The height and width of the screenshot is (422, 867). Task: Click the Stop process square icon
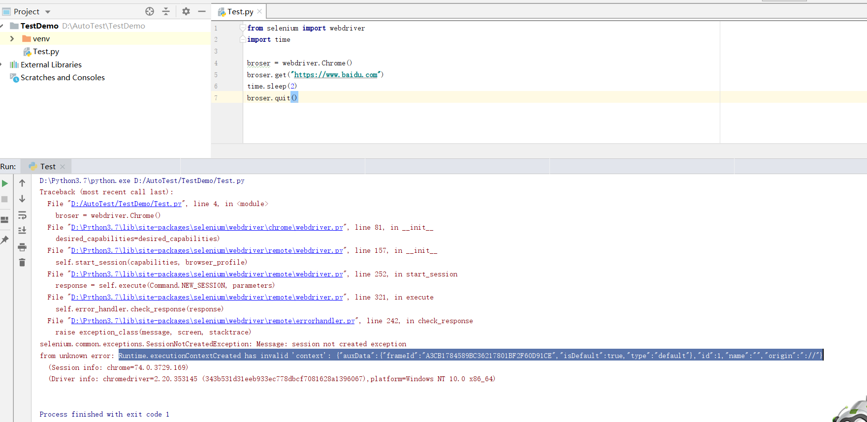(x=5, y=199)
